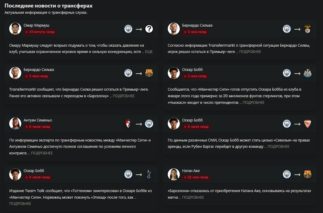
Task: Open ПОДРОБНЕЕ for the Натан Аке story
Action: [193, 197]
